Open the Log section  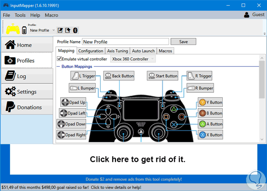[27, 76]
